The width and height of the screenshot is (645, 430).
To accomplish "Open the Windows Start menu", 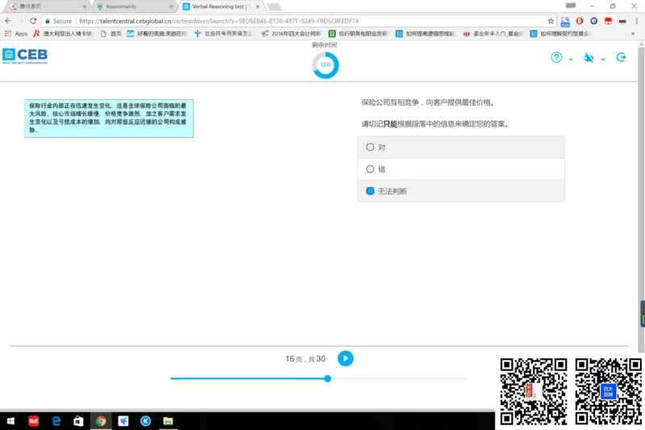I will [x=10, y=421].
